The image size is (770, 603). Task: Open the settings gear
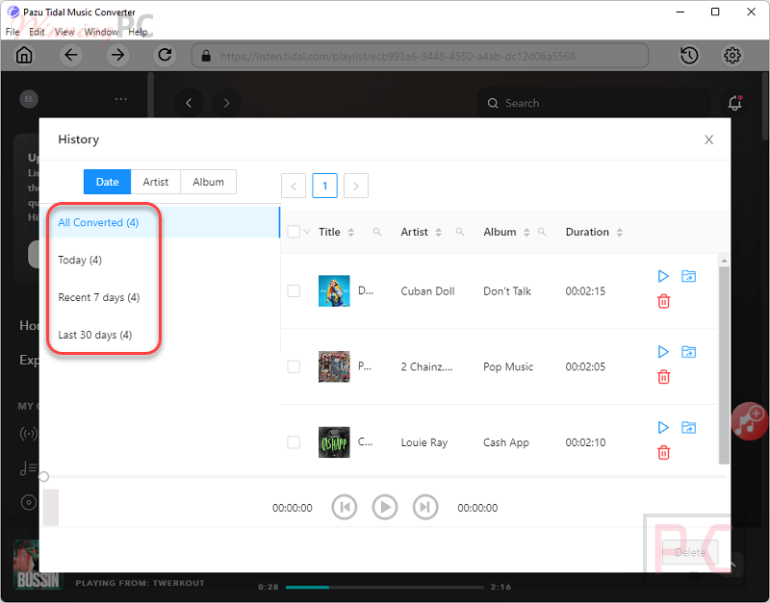(x=732, y=56)
